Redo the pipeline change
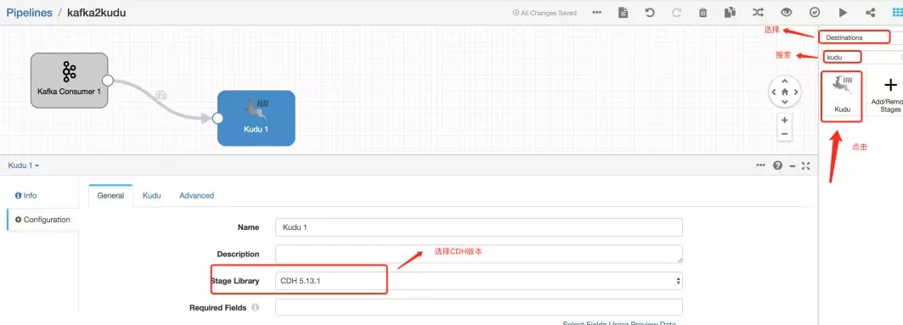Viewport: 903px width, 325px height. pyautogui.click(x=677, y=12)
